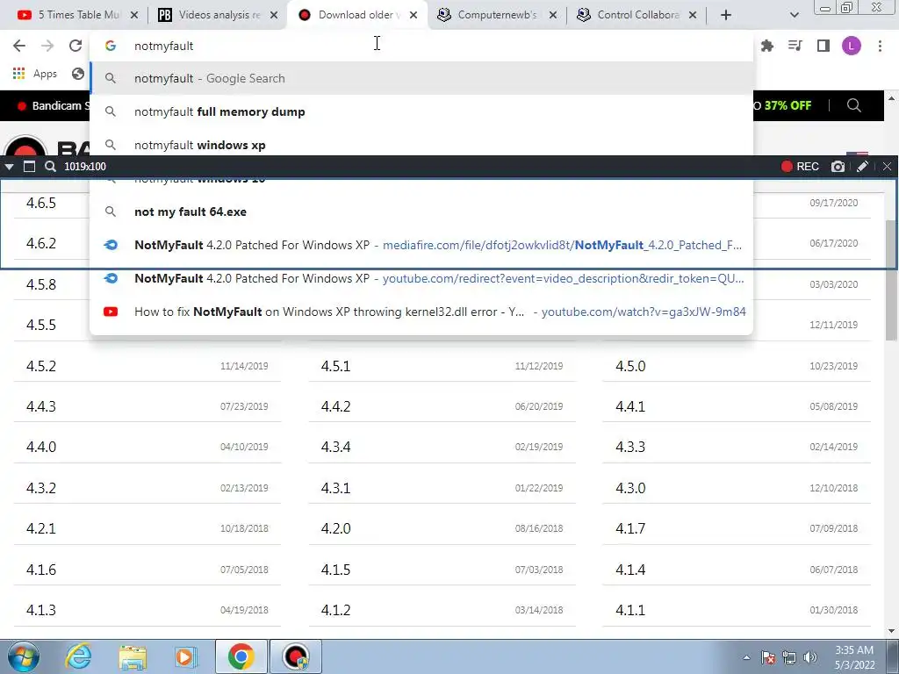
Task: Open the Action Center flag icon
Action: tap(768, 657)
